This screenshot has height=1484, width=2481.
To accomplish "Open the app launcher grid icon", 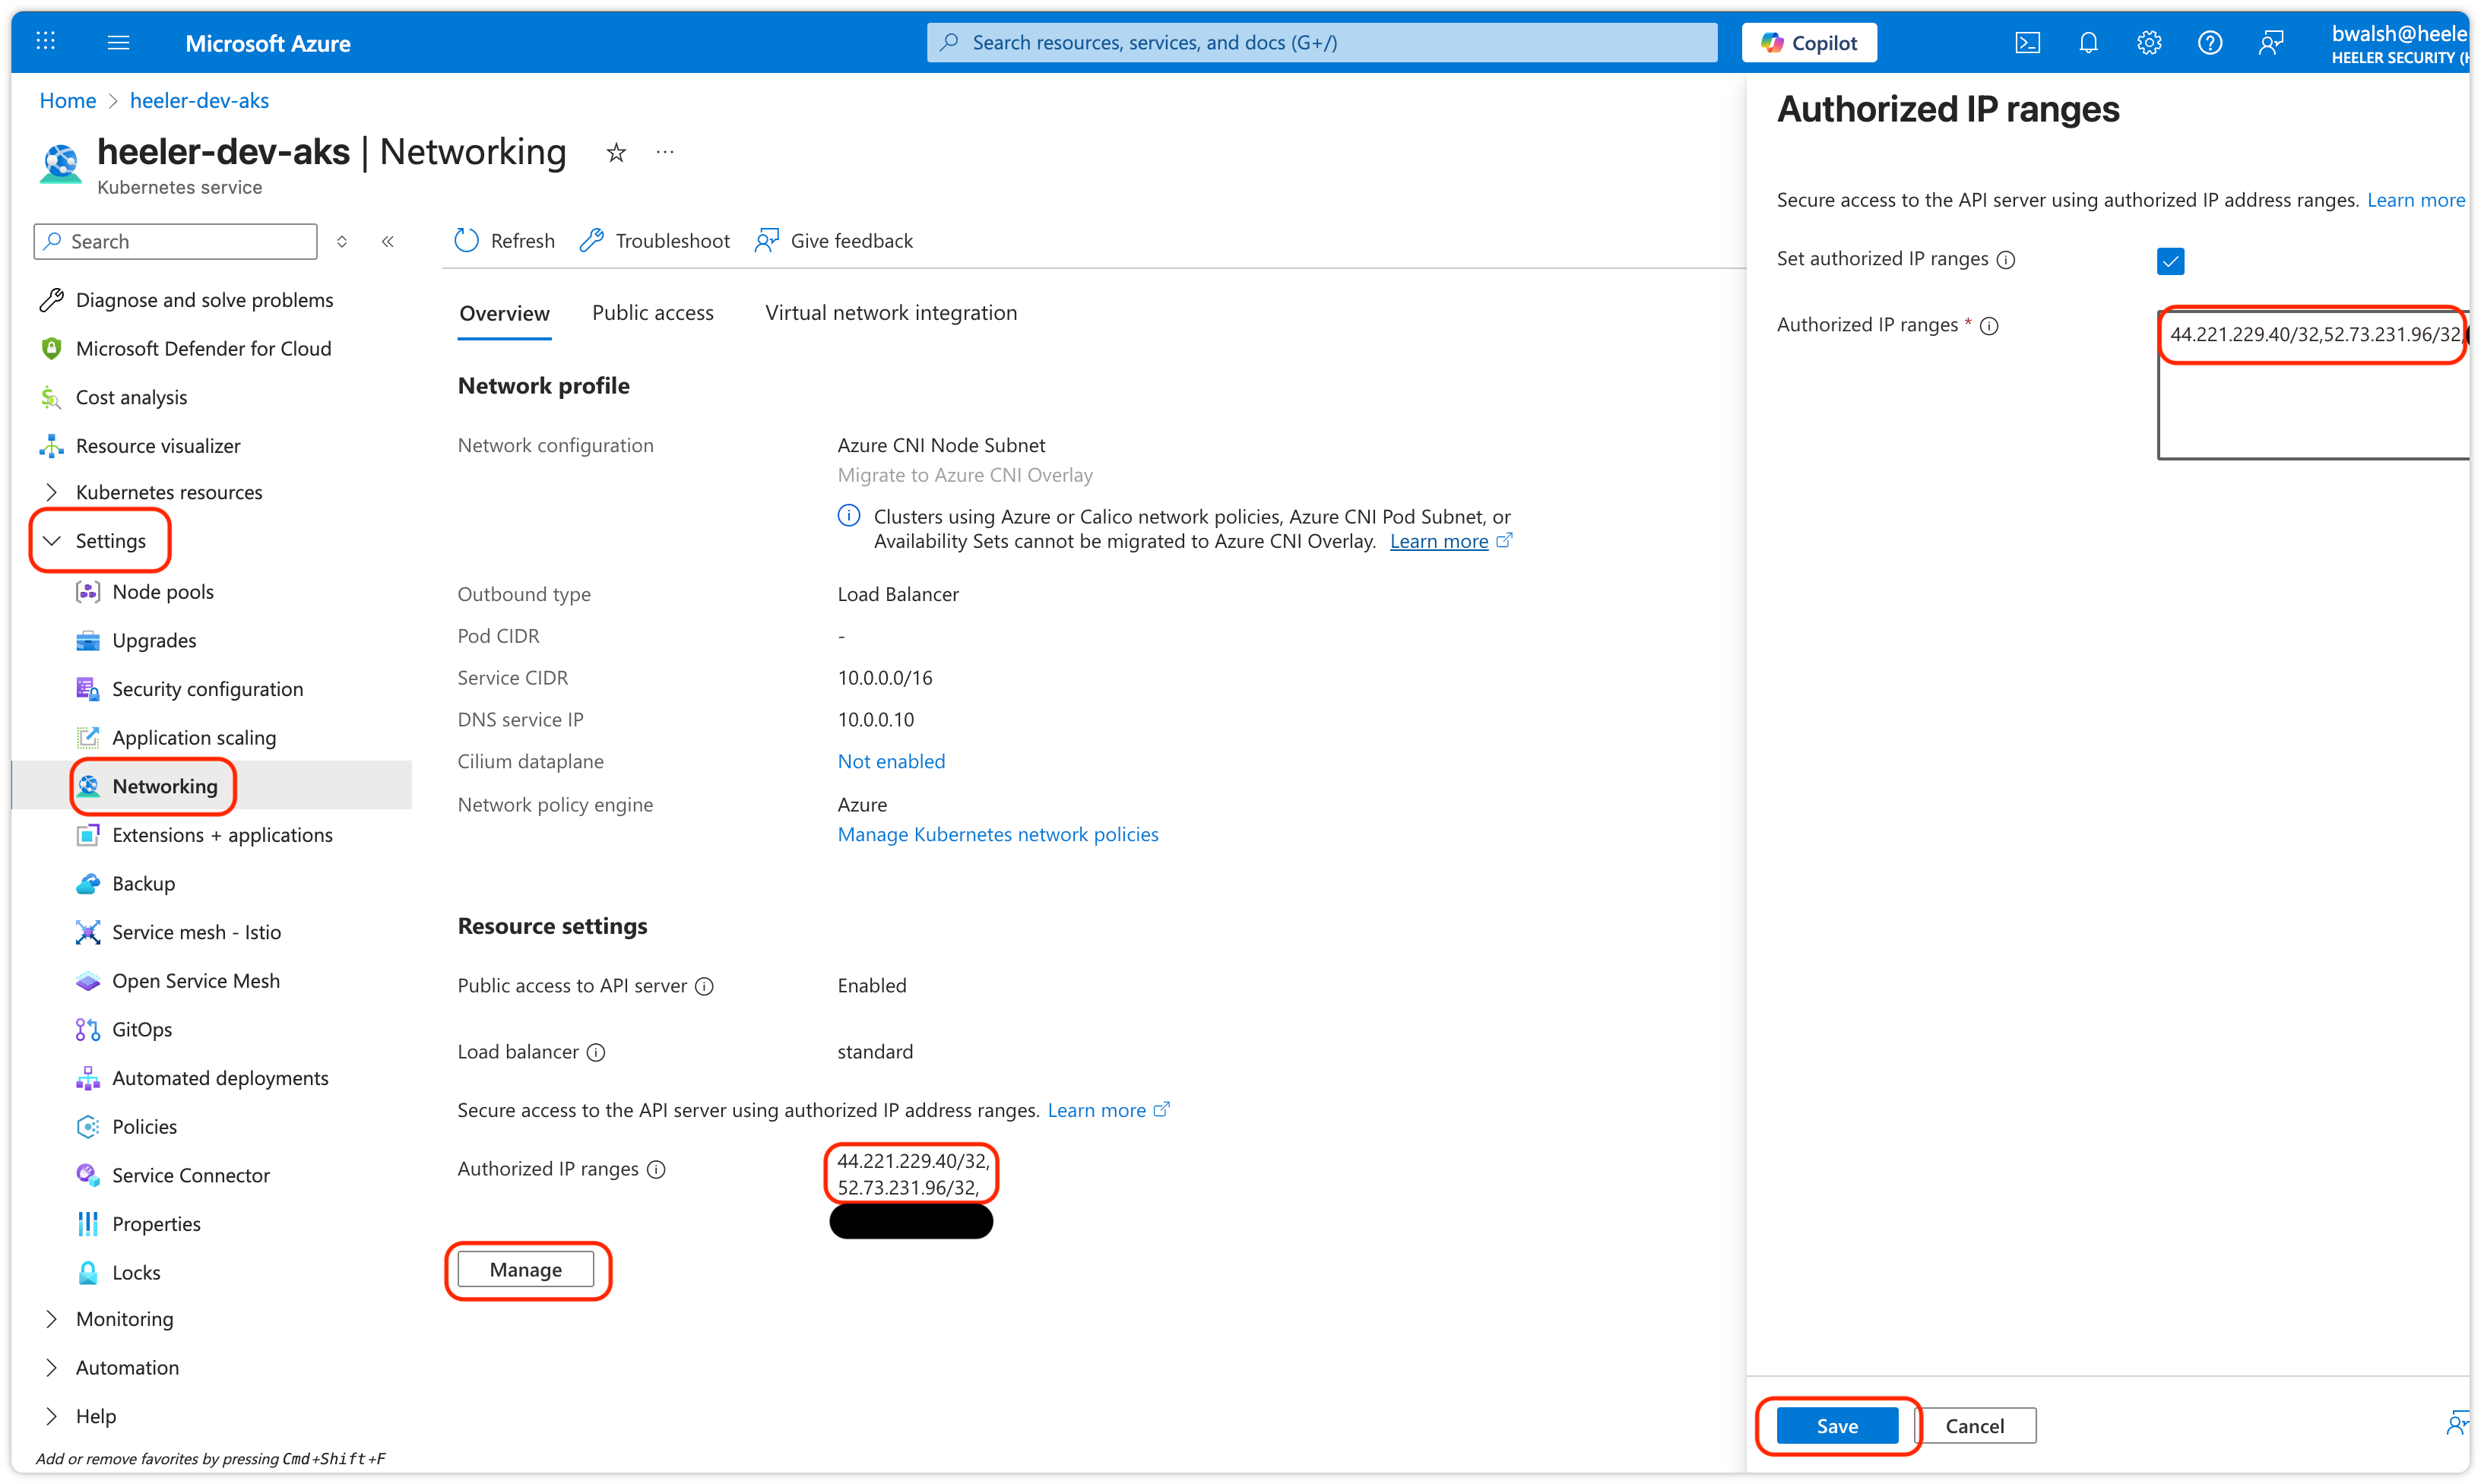I will pyautogui.click(x=45, y=42).
